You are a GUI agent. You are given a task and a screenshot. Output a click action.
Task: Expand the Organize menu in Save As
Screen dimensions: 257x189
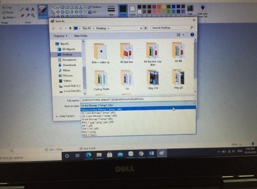coord(60,36)
